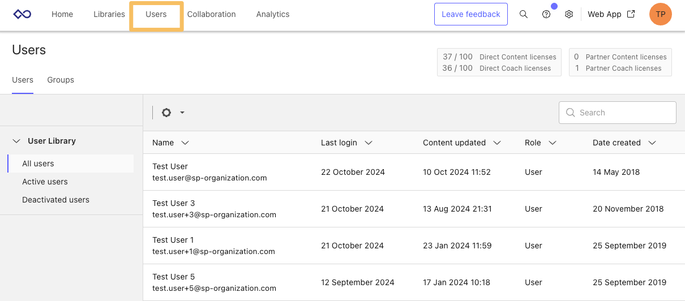The width and height of the screenshot is (685, 301).
Task: Click the TP profile avatar
Action: coord(660,14)
